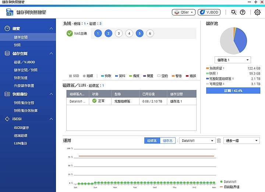Screen dimensions: 265x192
Task: Open the 儲存池 1 dropdown
Action: tap(233, 60)
